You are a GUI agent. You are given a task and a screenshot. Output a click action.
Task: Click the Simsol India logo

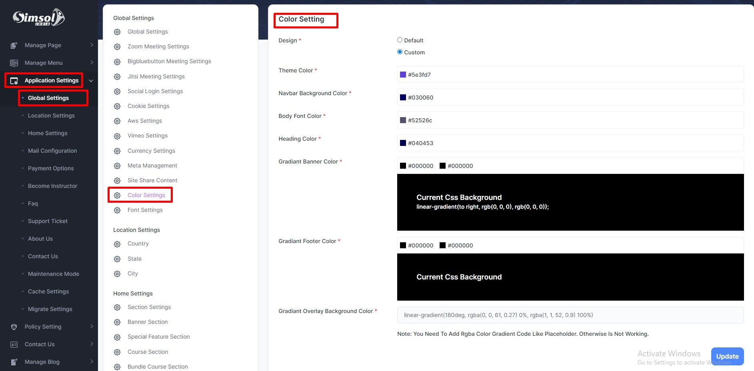(x=38, y=18)
